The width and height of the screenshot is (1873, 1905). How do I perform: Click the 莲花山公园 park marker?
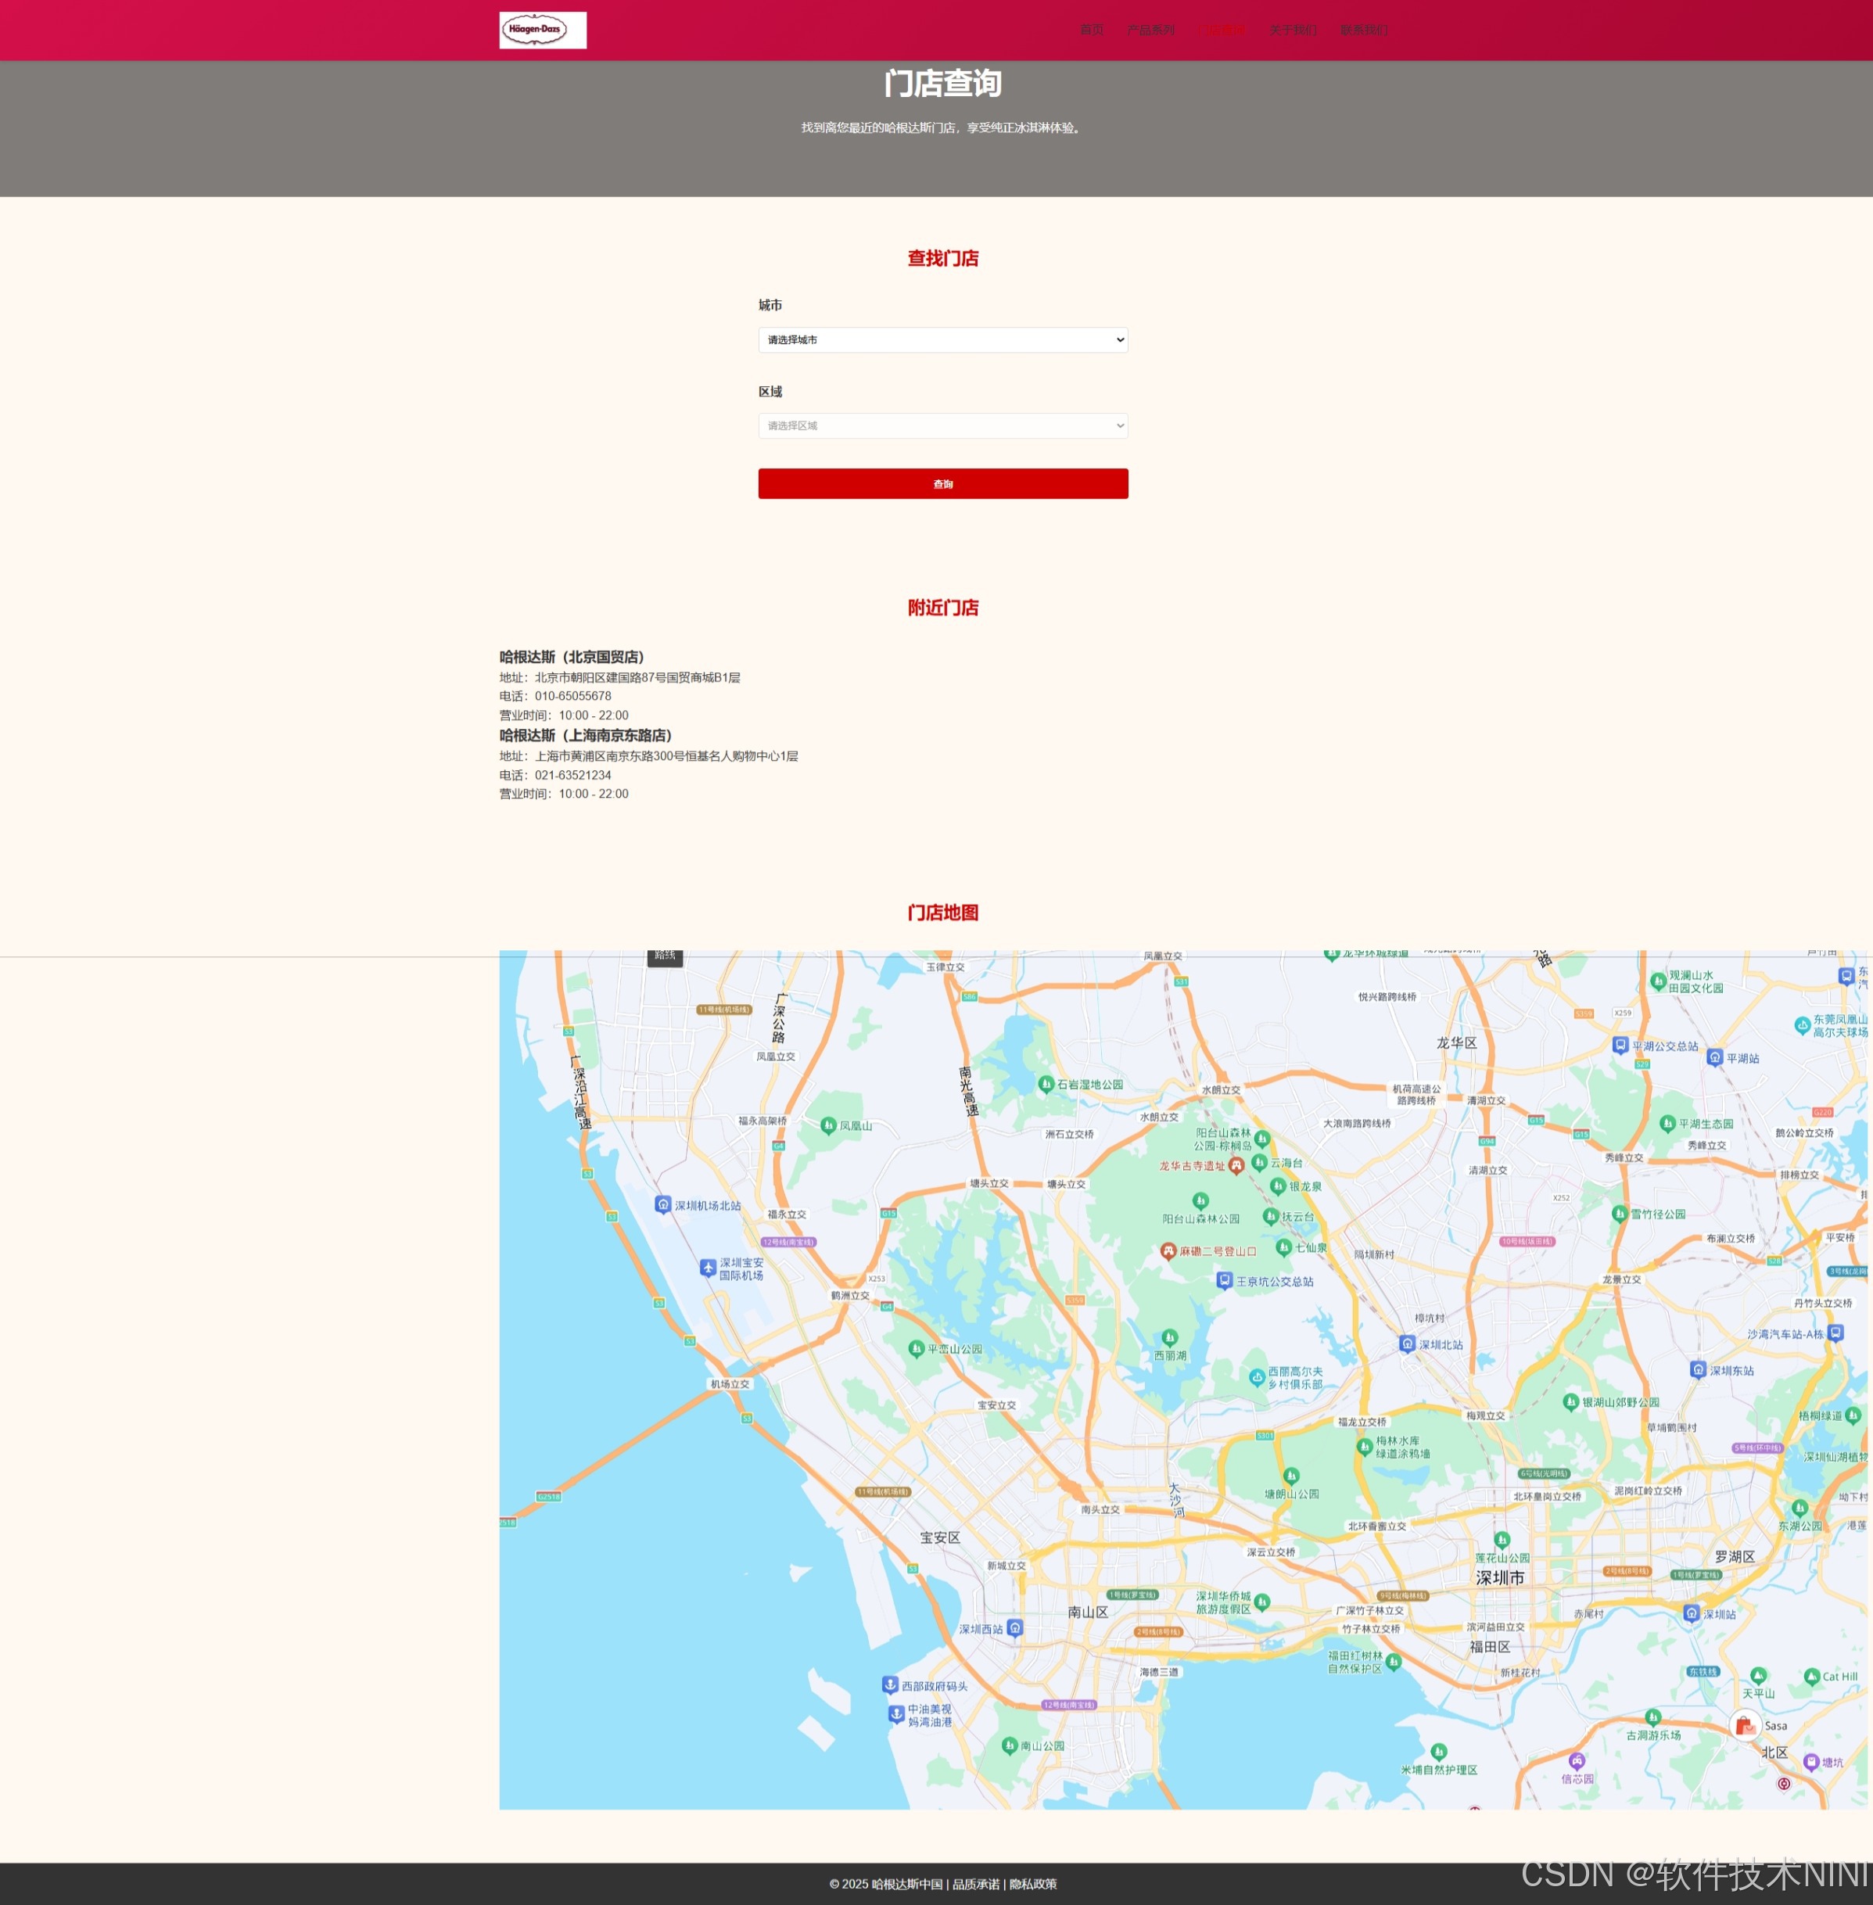tap(1502, 1540)
